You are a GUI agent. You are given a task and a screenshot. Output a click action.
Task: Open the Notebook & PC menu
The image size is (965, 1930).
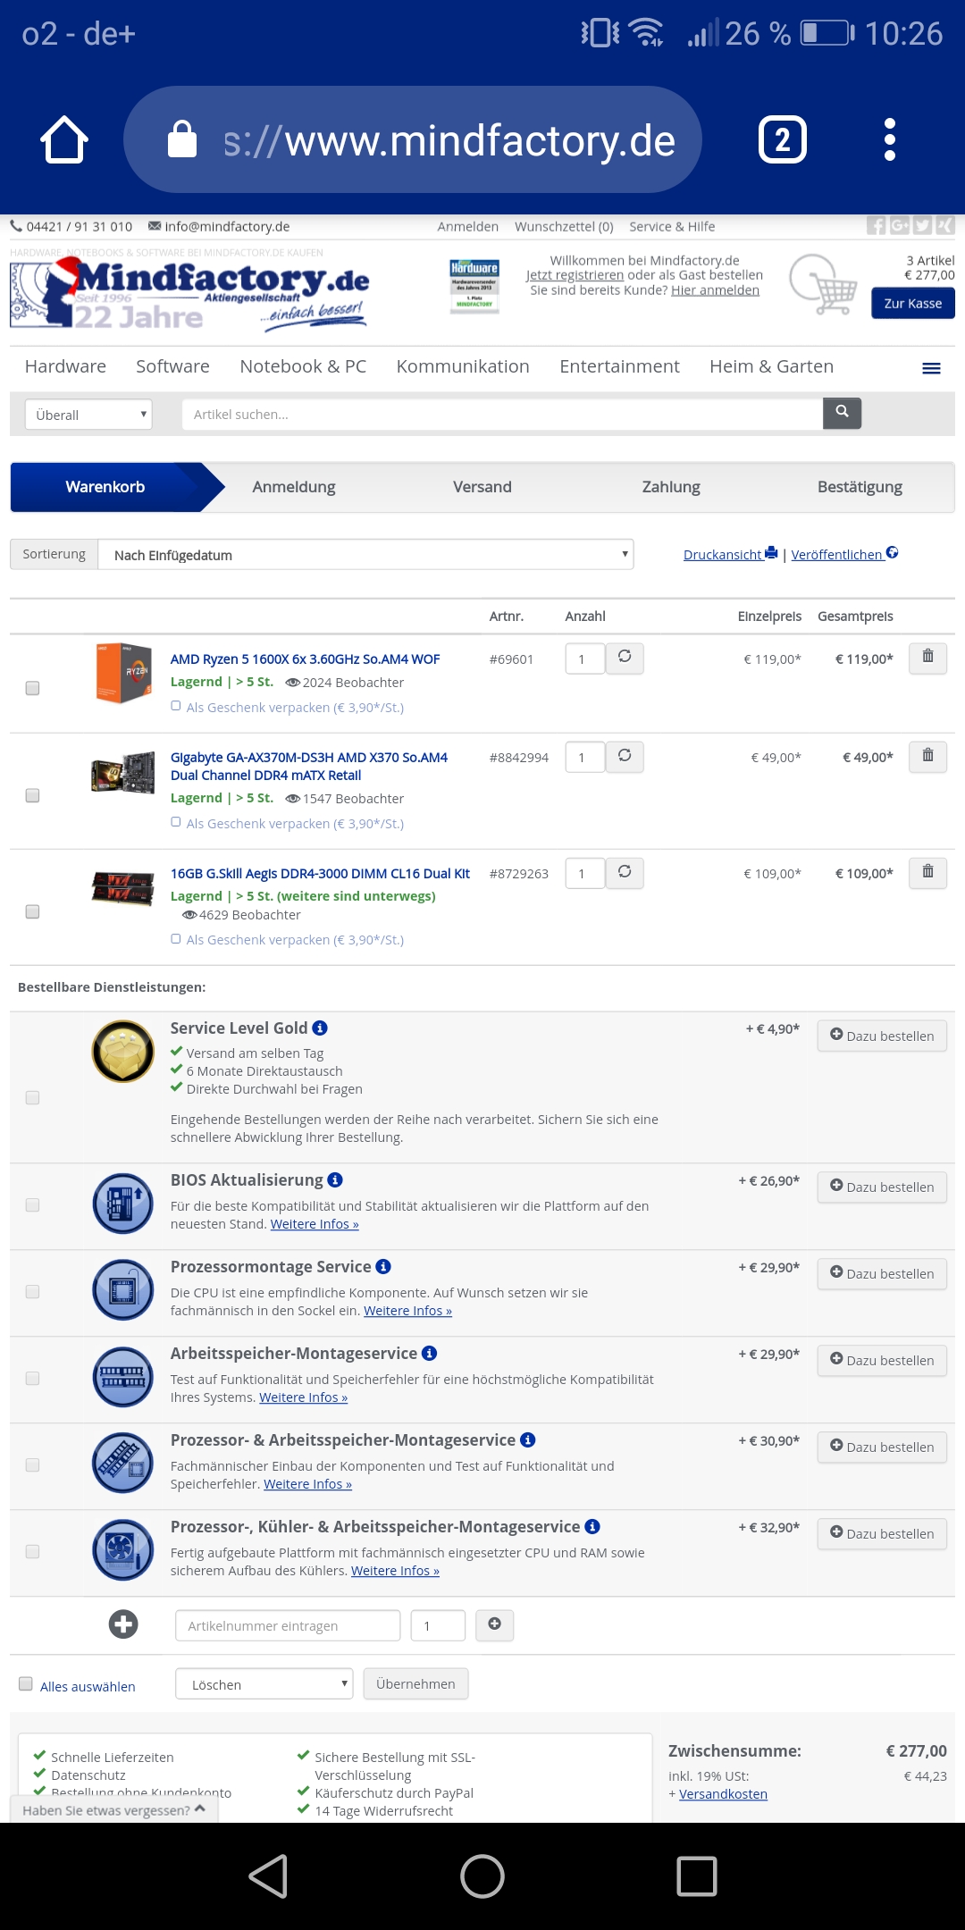pos(303,366)
